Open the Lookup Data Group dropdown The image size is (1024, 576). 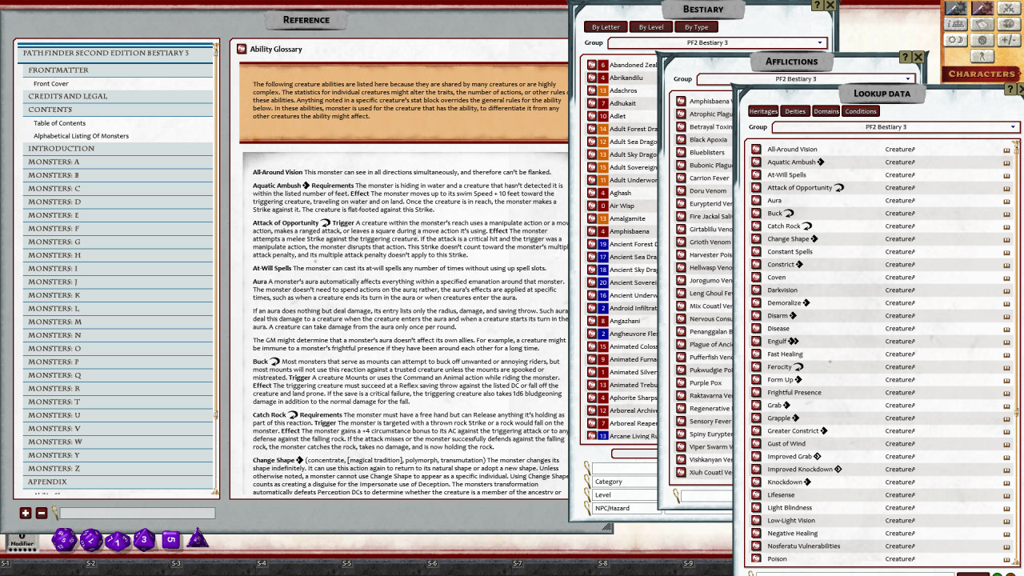click(x=1013, y=127)
